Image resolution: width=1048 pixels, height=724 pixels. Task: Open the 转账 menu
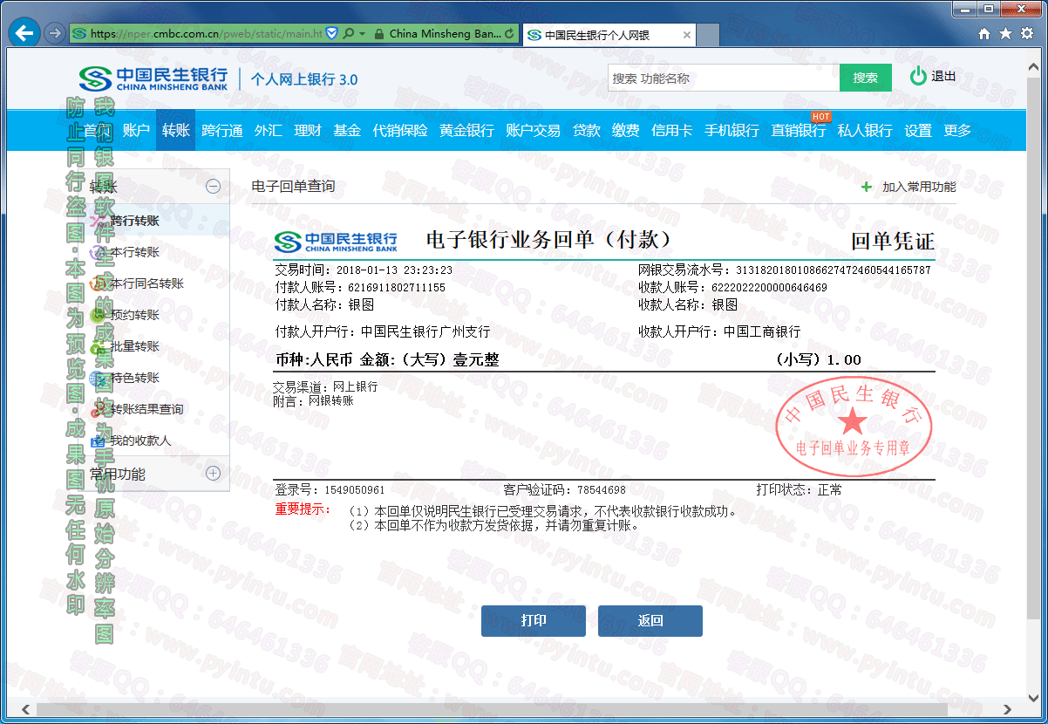(x=176, y=130)
